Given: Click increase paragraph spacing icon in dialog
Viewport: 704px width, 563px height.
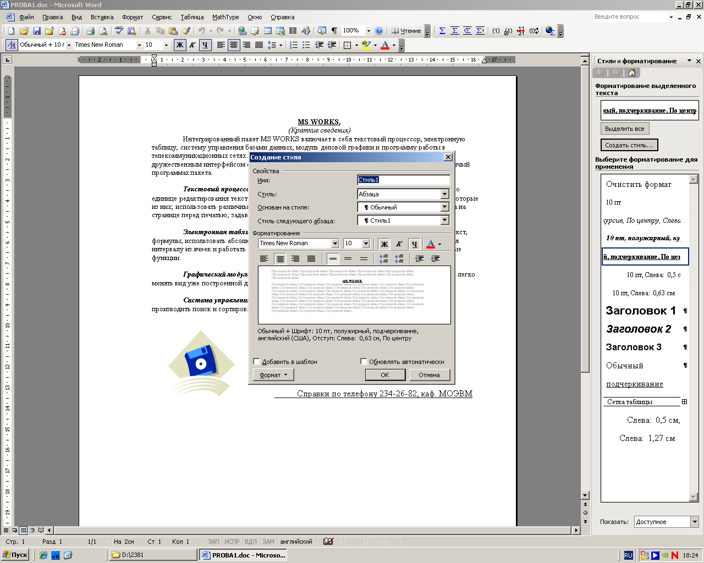Looking at the screenshot, I should 383,258.
